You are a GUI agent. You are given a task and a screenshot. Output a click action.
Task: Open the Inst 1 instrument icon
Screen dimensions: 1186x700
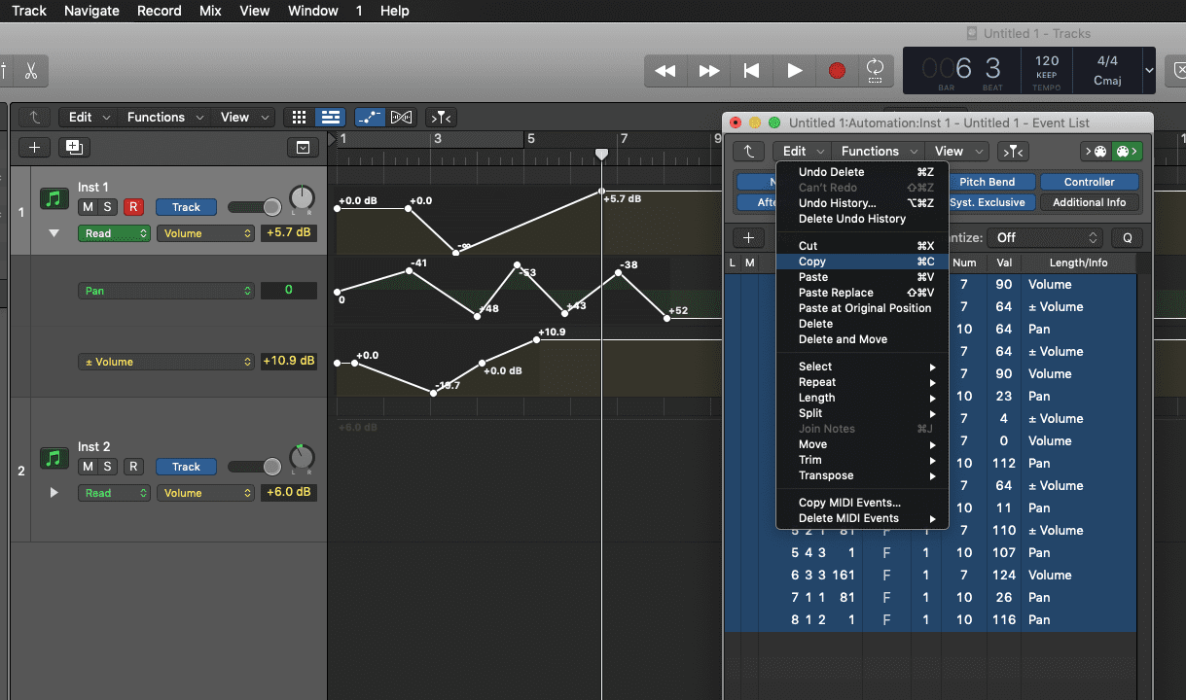[54, 199]
